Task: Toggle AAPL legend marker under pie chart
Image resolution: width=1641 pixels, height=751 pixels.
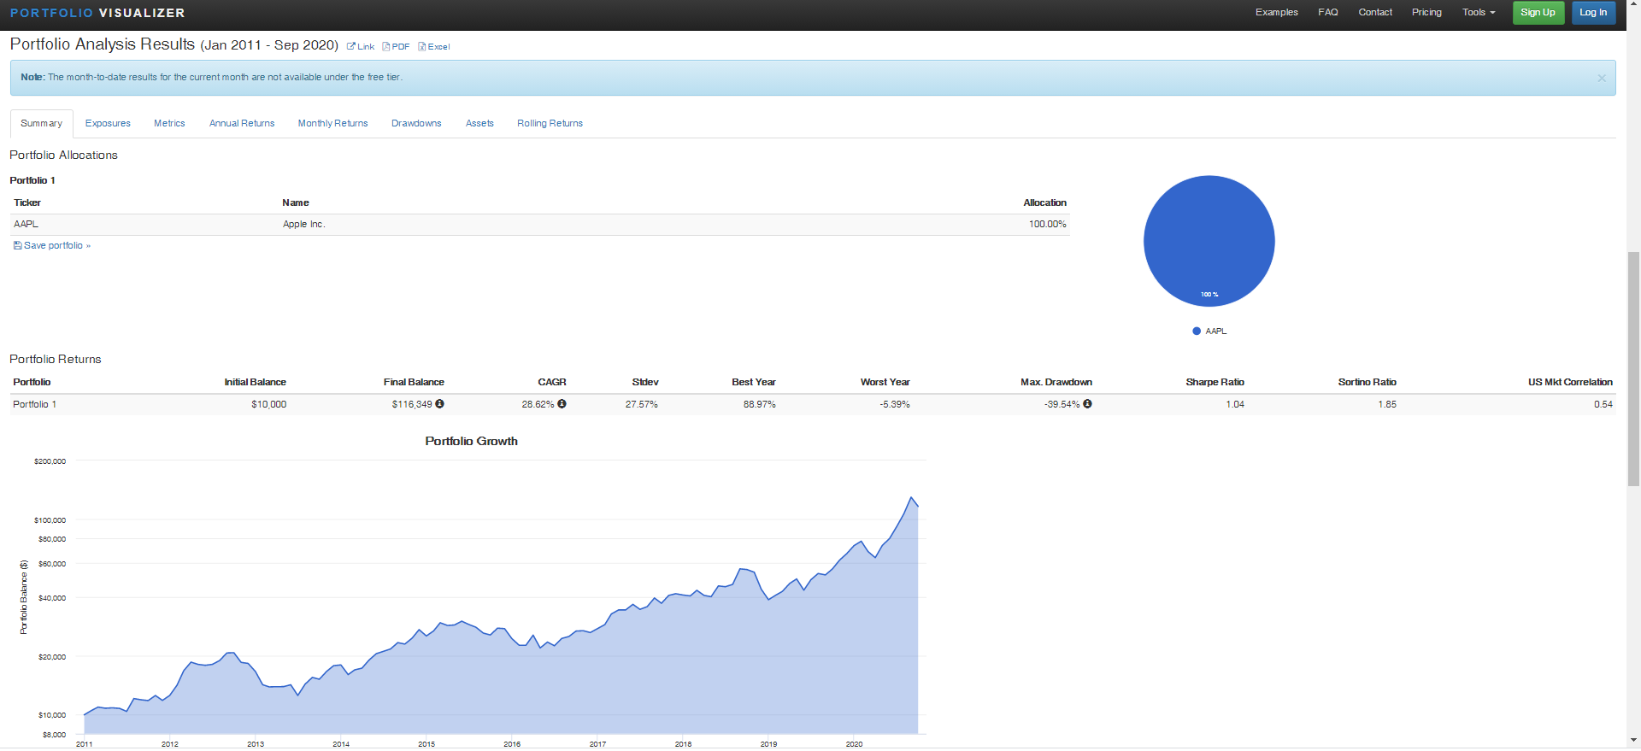Action: (1197, 331)
